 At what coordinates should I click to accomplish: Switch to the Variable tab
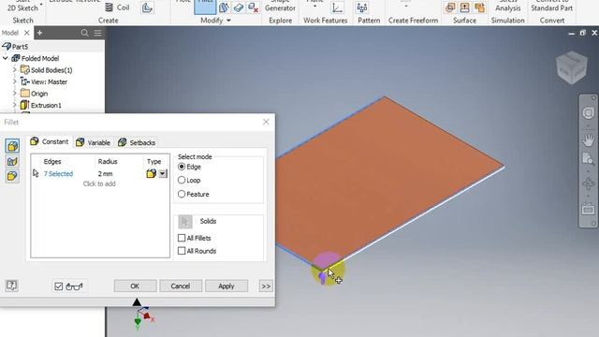pos(94,142)
